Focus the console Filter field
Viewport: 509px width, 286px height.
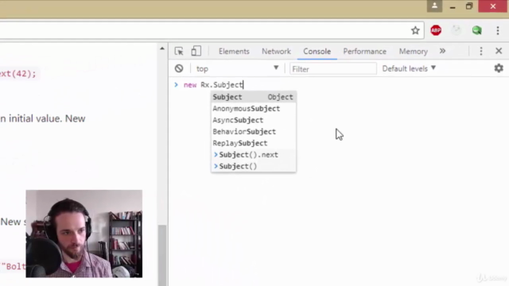tap(333, 69)
